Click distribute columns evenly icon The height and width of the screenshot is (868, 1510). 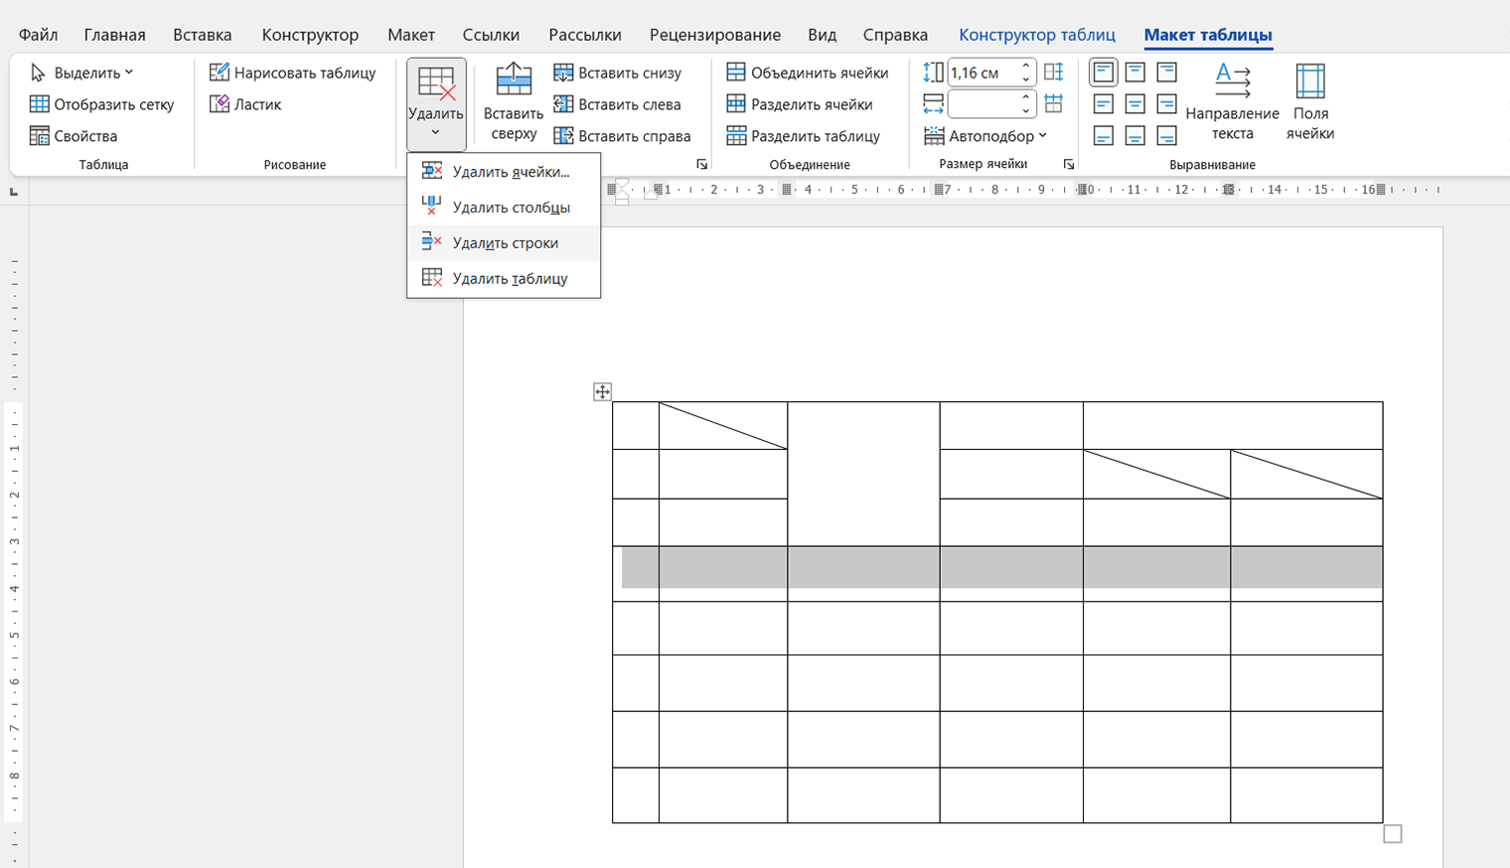pos(1054,103)
